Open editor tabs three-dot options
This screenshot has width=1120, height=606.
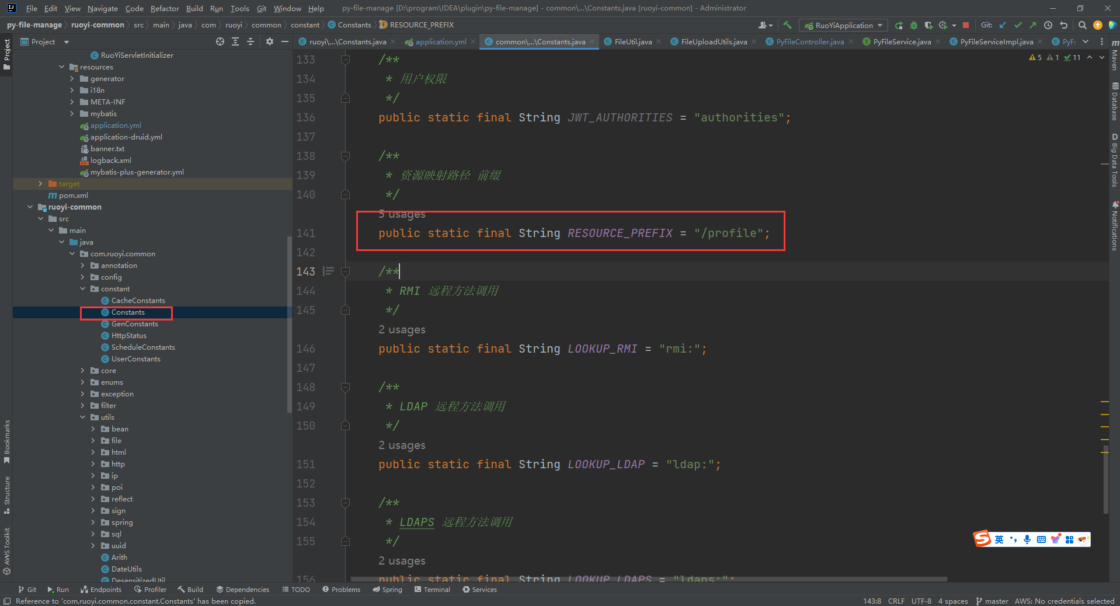point(1102,41)
